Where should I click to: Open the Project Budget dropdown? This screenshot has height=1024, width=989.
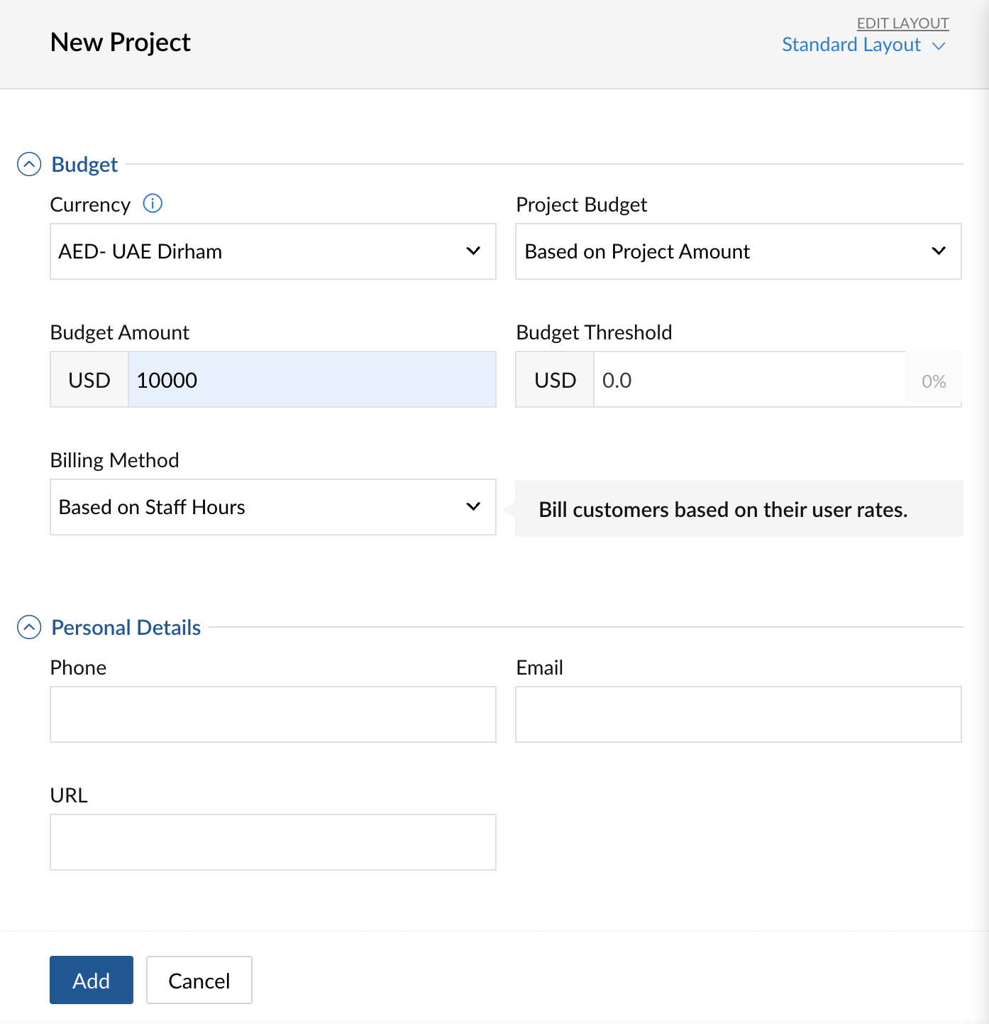(x=739, y=251)
